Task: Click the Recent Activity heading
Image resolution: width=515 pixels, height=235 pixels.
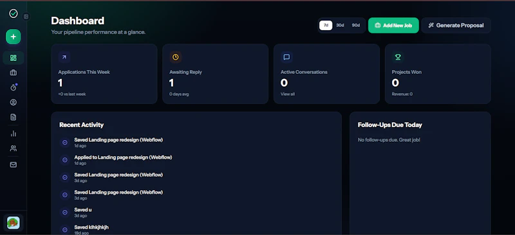Action: (82, 125)
